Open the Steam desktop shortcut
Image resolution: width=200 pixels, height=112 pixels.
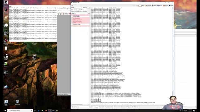(x=6, y=87)
